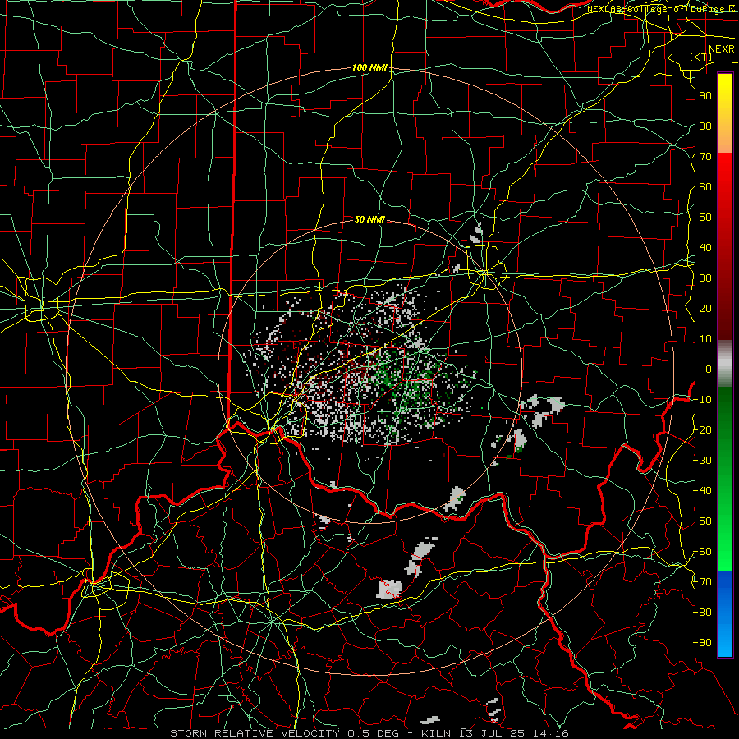
Task: Click the "100 NMI" range ring label
Action: coord(369,67)
